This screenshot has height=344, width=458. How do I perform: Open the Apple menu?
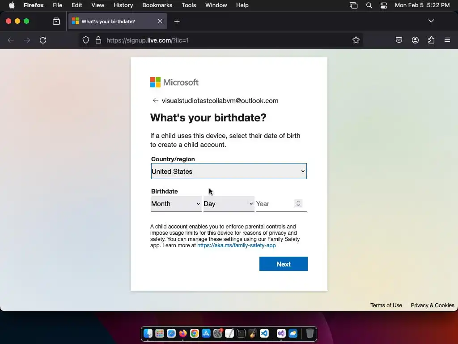click(12, 5)
